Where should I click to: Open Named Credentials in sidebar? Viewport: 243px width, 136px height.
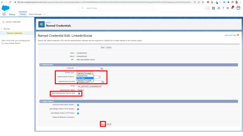pyautogui.click(x=14, y=33)
